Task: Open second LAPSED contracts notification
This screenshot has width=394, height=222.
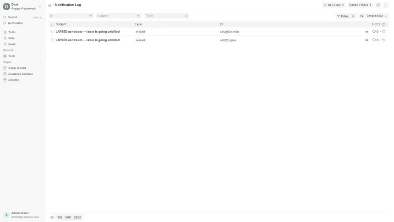Action: [x=88, y=40]
